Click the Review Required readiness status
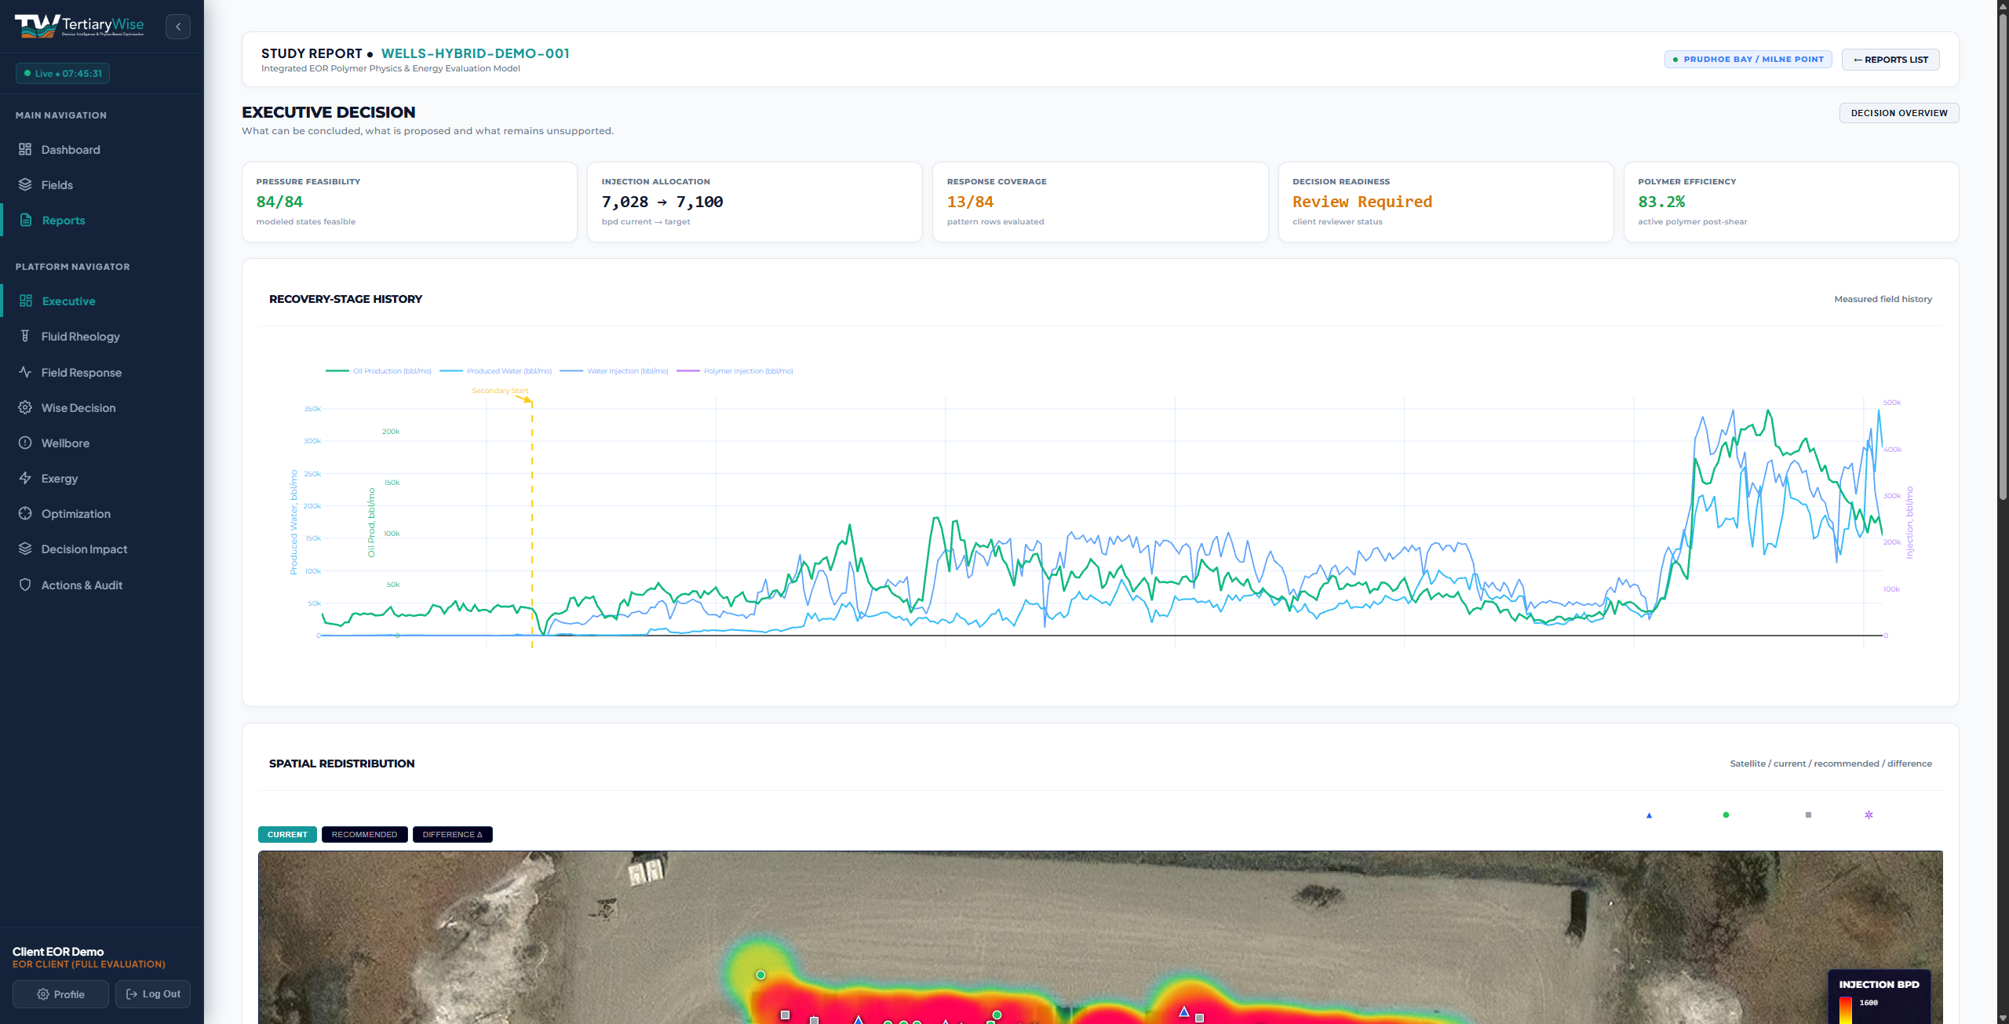 1362,202
